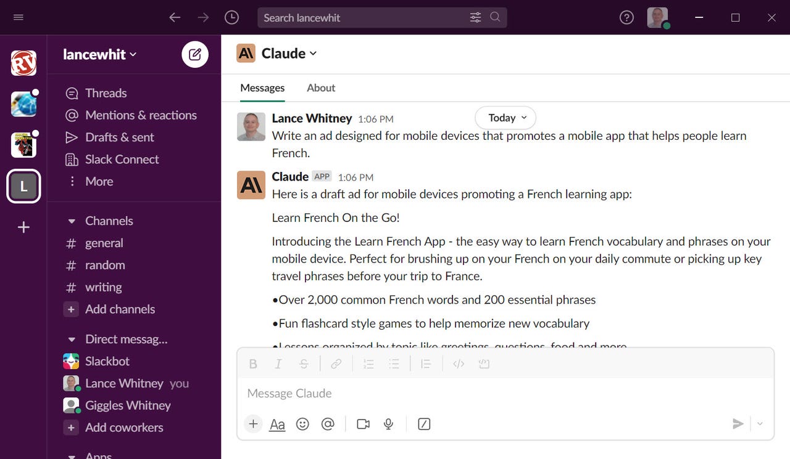Viewport: 790px width, 459px height.
Task: Toggle bold formatting
Action: (x=253, y=364)
